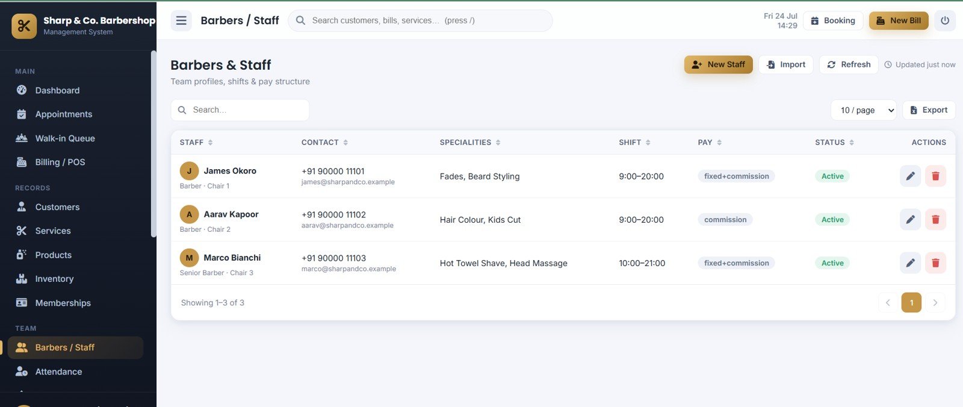Click the clock icon beside Updated just now
This screenshot has width=963, height=407.
click(888, 65)
